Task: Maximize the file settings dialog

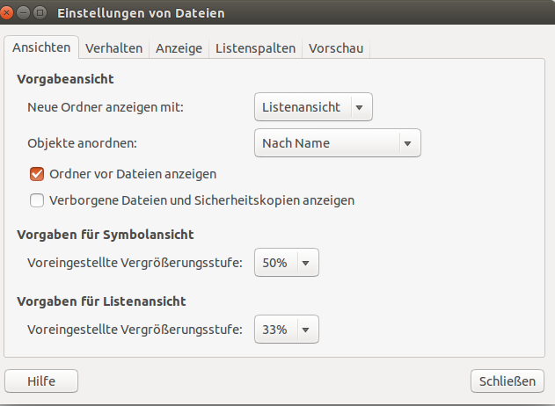Action: [40, 13]
